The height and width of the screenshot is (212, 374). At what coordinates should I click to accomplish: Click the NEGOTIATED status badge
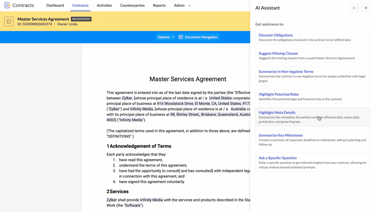click(81, 19)
